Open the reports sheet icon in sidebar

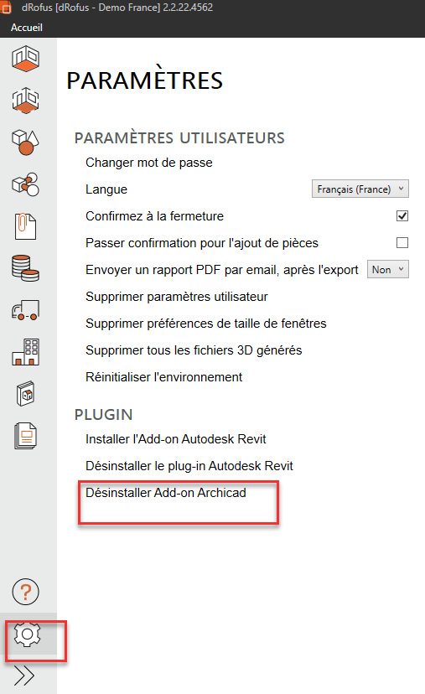coord(26,436)
